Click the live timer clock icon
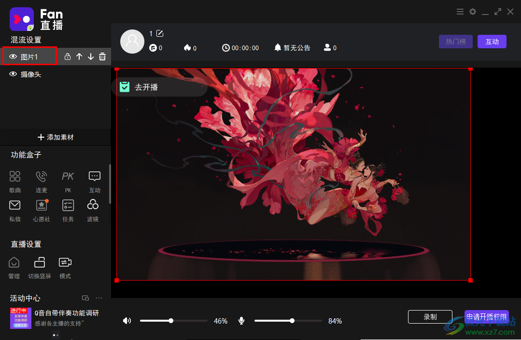 (225, 48)
